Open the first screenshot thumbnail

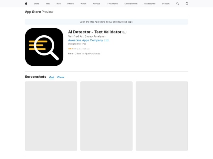(51, 116)
